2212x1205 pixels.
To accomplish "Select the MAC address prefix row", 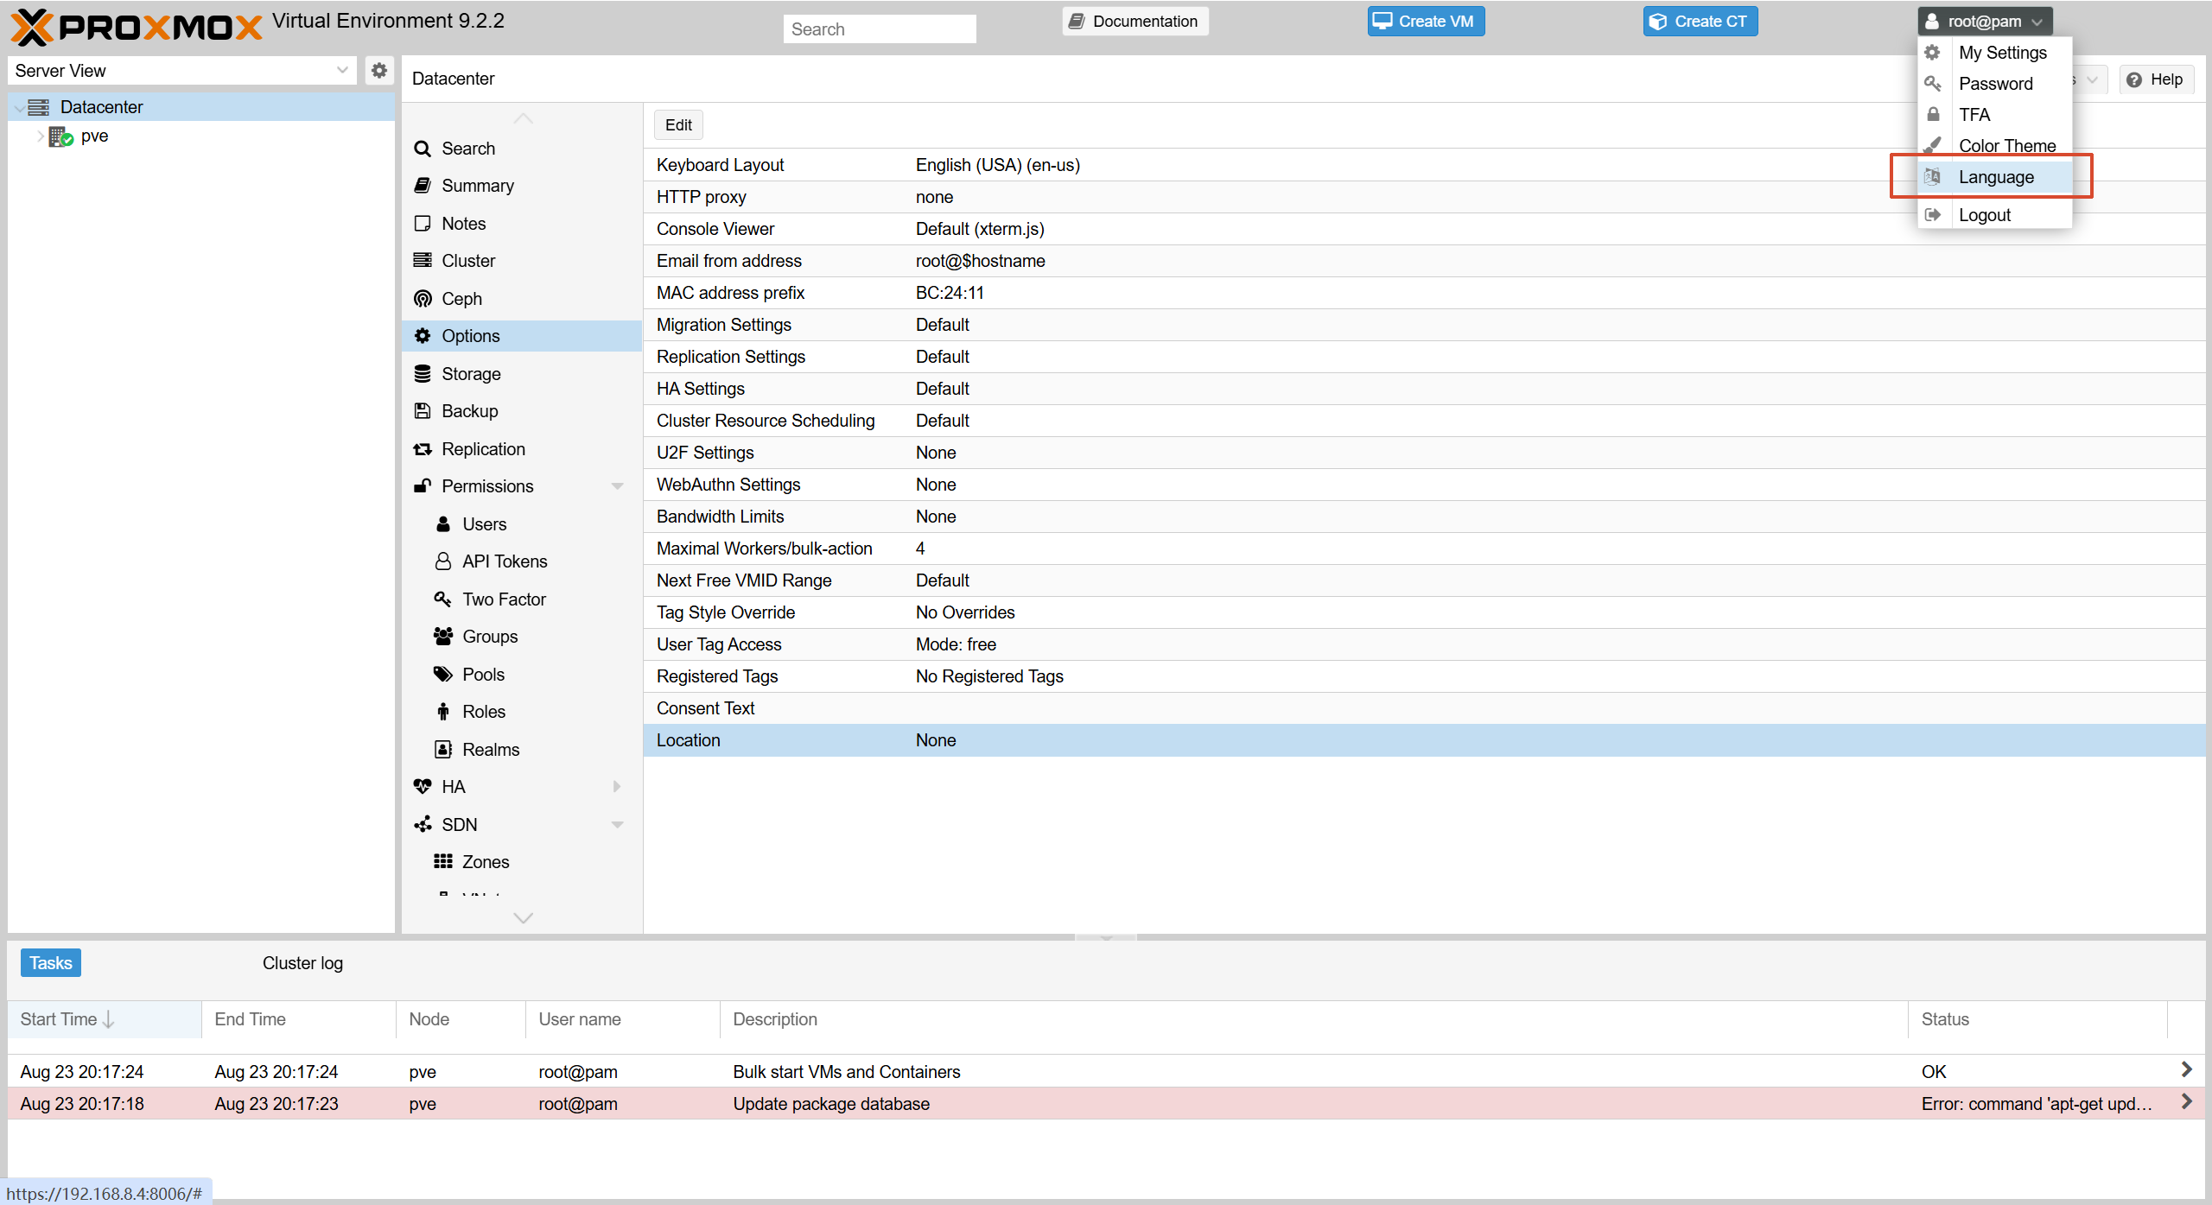I will pyautogui.click(x=1424, y=293).
